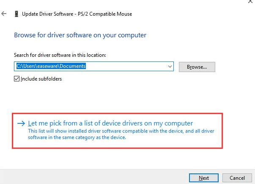Open "Let me pick from a list of device drivers"
The image size is (255, 184).
point(110,123)
